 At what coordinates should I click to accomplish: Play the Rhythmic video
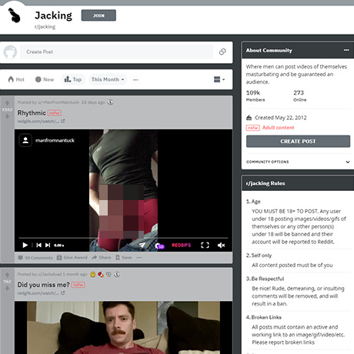click(25, 245)
